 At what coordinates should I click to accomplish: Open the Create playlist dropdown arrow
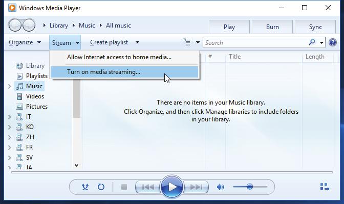pos(137,42)
